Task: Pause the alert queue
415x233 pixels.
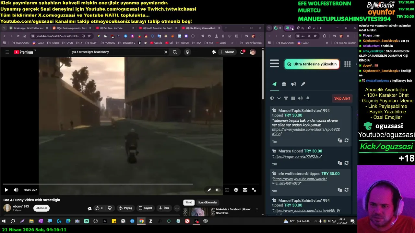Action: coord(293,98)
